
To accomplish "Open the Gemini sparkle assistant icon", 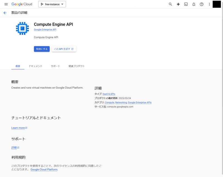I will click(178, 4).
